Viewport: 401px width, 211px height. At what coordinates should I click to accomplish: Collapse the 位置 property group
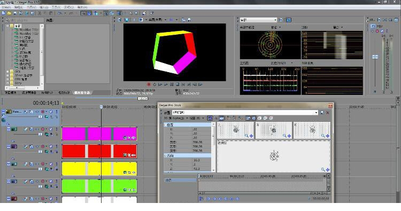165,125
